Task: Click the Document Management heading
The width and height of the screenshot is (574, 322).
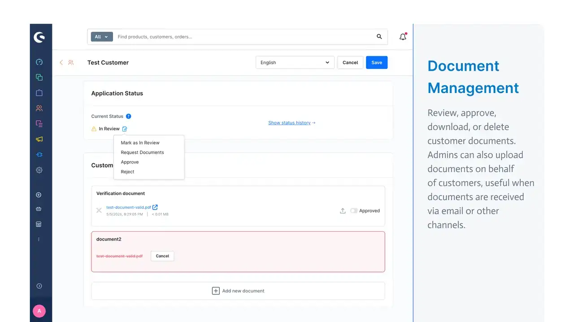Action: (x=473, y=77)
